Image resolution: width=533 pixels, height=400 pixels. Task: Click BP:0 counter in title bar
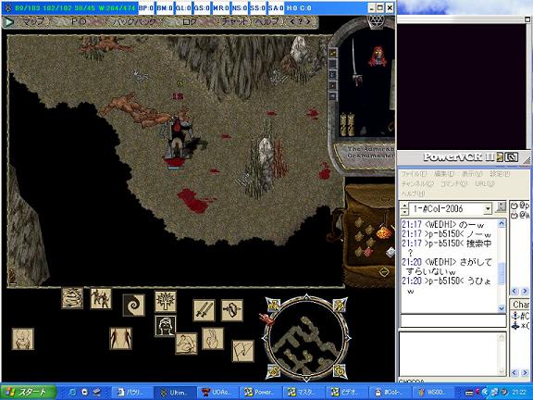[146, 7]
